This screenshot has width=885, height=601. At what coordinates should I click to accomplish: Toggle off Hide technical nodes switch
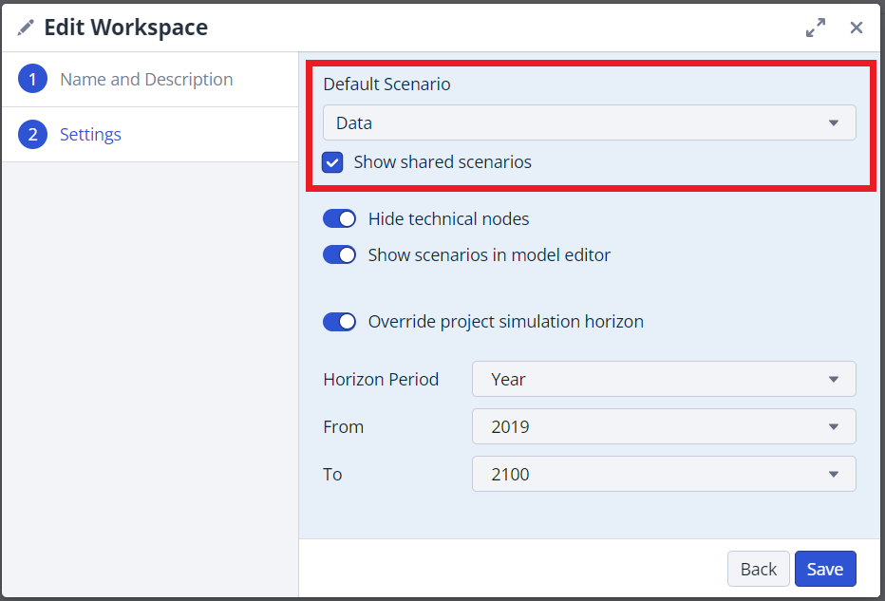[x=339, y=219]
